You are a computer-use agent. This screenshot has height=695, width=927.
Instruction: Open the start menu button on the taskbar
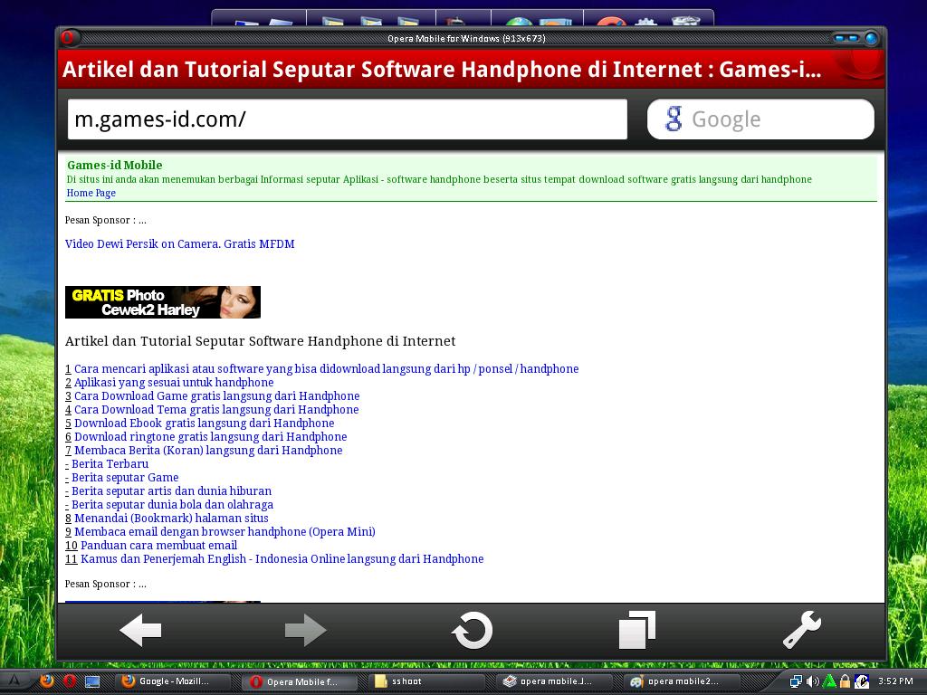(14, 681)
